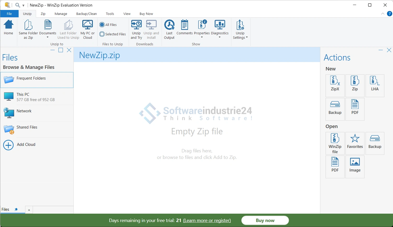Open the Last Output folder

[169, 30]
